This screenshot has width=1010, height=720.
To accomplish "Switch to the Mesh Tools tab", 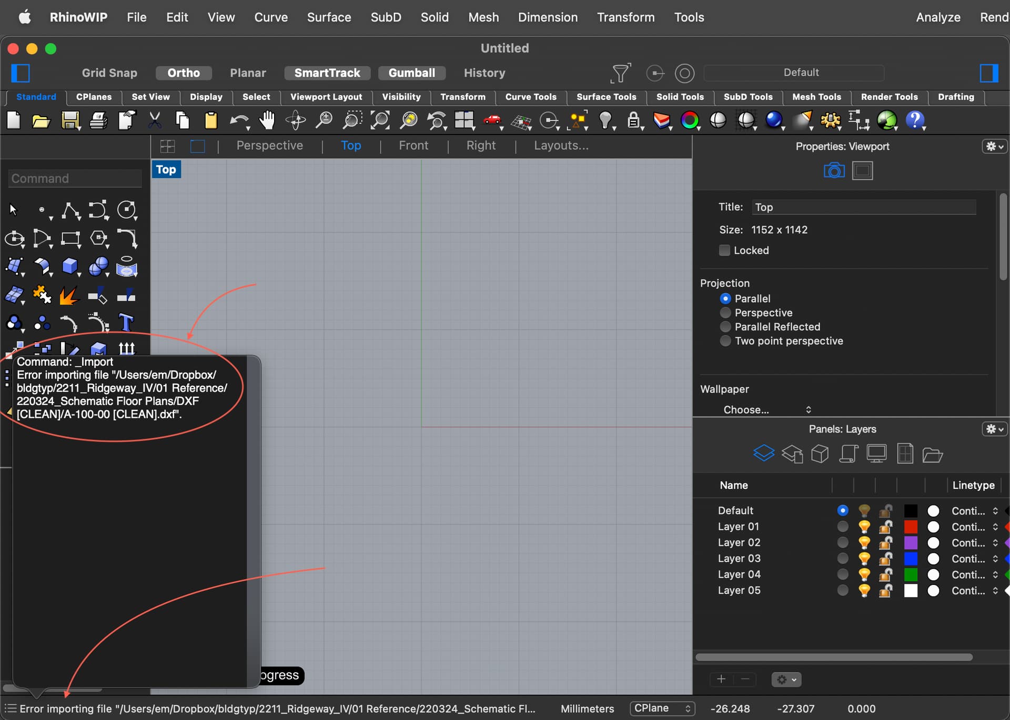I will click(816, 97).
